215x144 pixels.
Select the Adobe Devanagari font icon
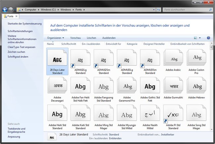pyautogui.click(x=57, y=85)
